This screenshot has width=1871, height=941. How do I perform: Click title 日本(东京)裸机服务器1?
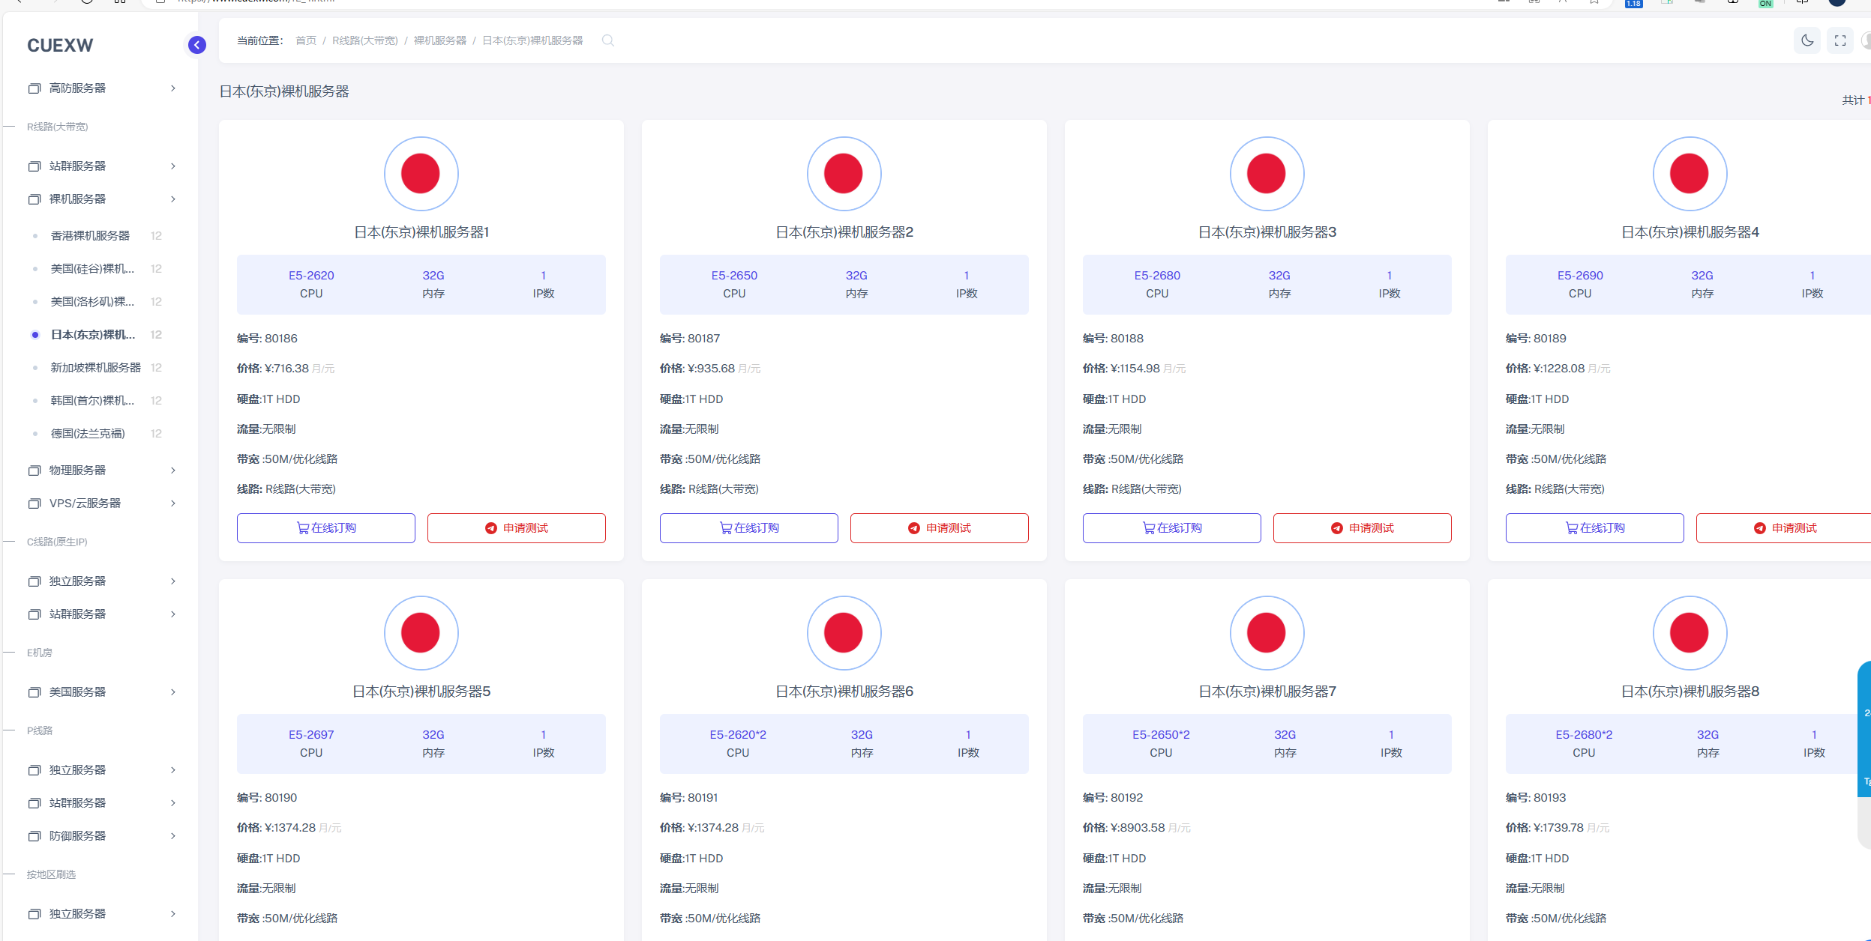[x=421, y=232]
